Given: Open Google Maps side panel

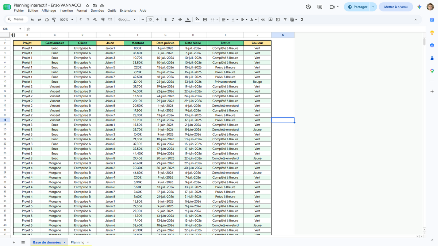Looking at the screenshot, I should click(x=432, y=71).
